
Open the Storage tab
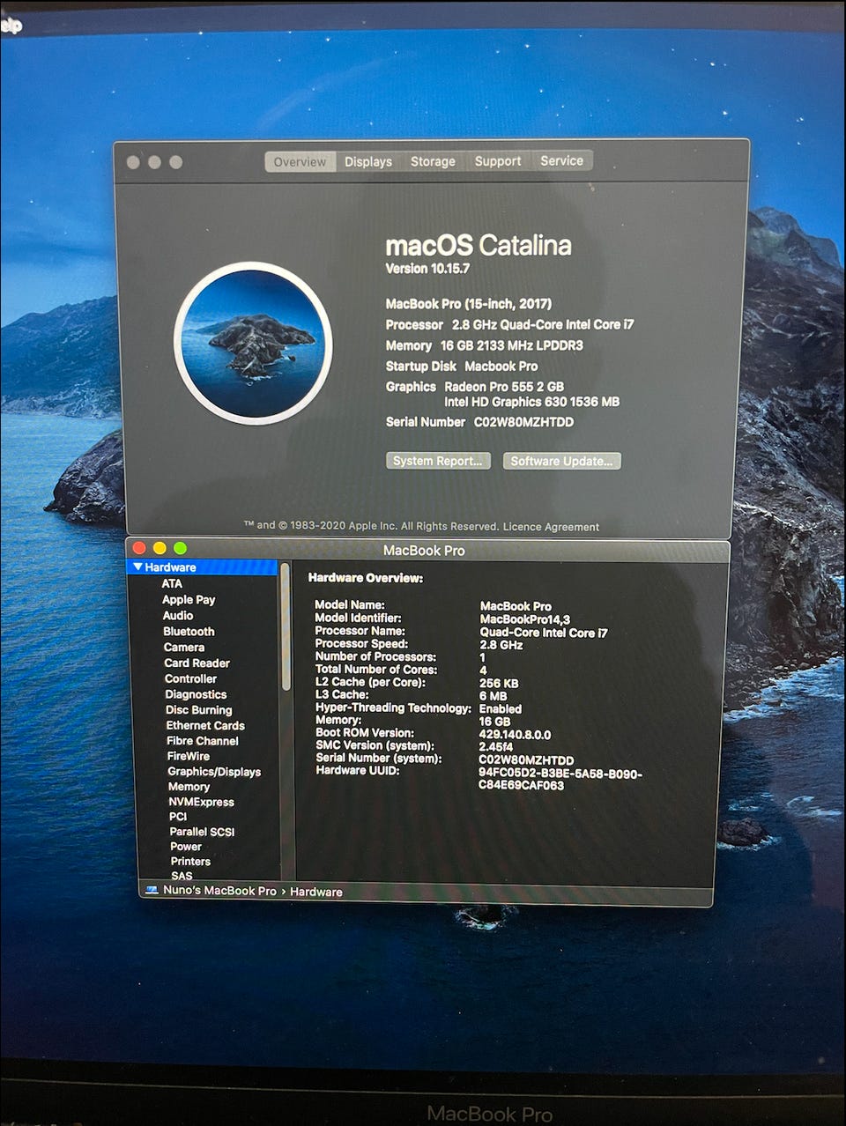coord(433,161)
